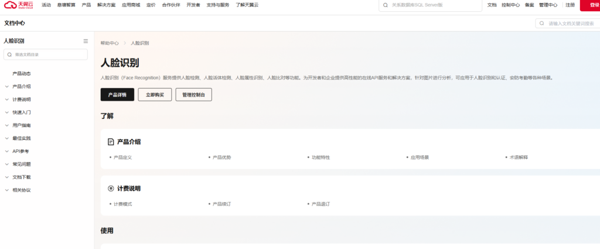Screen dimensions: 600x249
Task: Open the 产品退订 link
Action: pos(321,204)
